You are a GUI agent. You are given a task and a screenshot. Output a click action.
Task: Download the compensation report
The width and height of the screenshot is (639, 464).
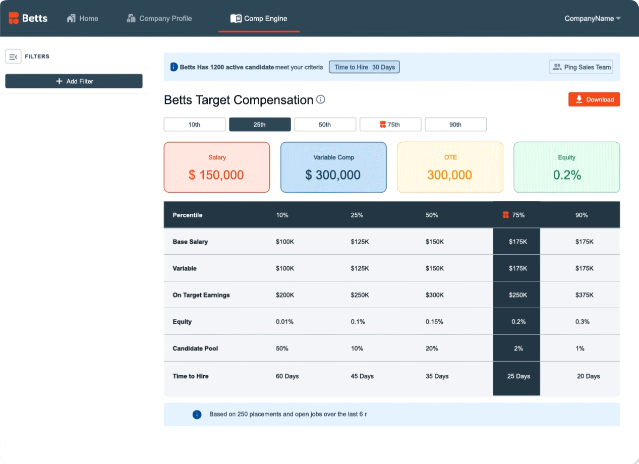594,99
